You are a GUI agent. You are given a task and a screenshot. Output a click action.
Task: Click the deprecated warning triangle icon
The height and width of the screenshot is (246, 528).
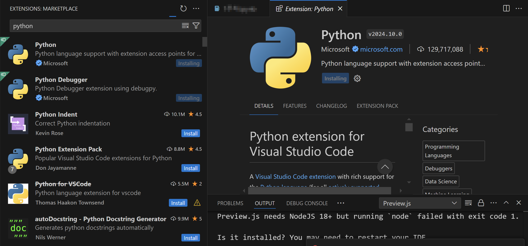pos(197,203)
